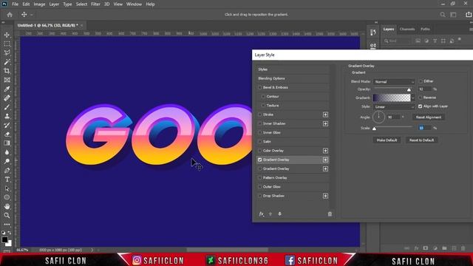Click the Opacity slider handle
The height and width of the screenshot is (266, 473).
(x=409, y=90)
